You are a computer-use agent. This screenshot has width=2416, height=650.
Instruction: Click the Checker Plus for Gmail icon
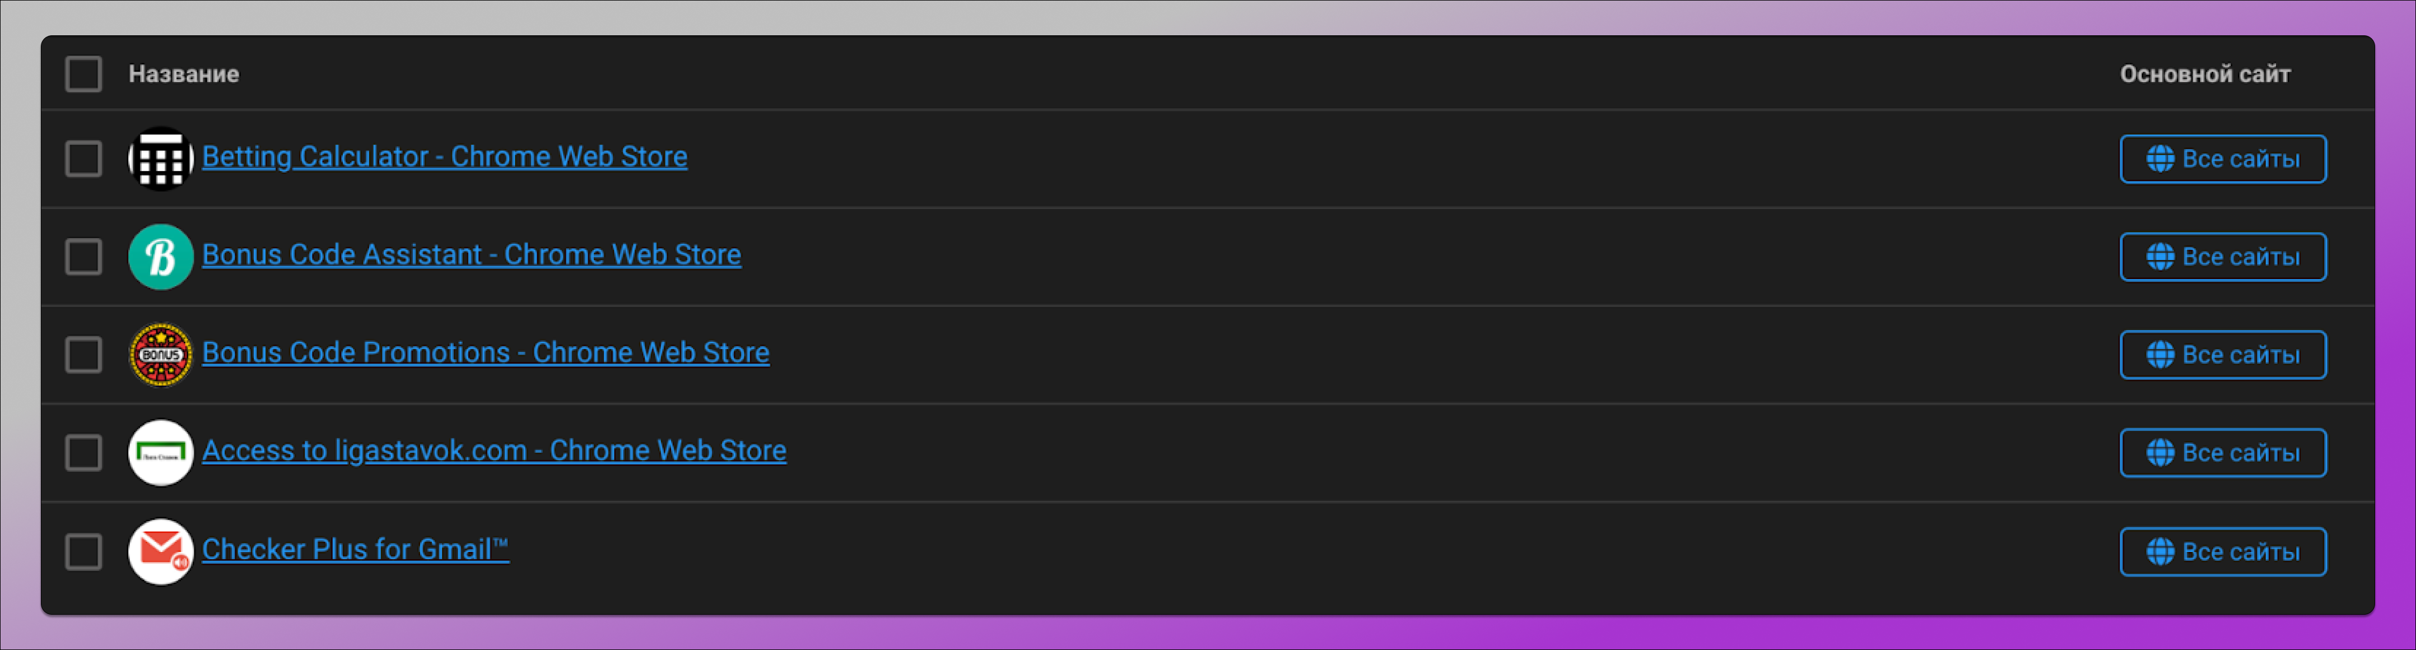[x=160, y=551]
